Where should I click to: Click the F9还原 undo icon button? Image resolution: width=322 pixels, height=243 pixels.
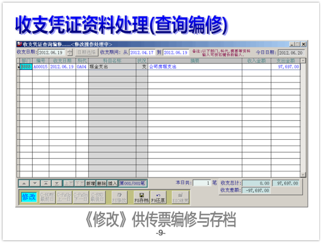point(158,197)
